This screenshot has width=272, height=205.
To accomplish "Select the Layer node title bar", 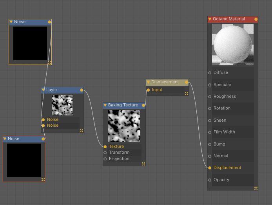I will tap(62, 90).
